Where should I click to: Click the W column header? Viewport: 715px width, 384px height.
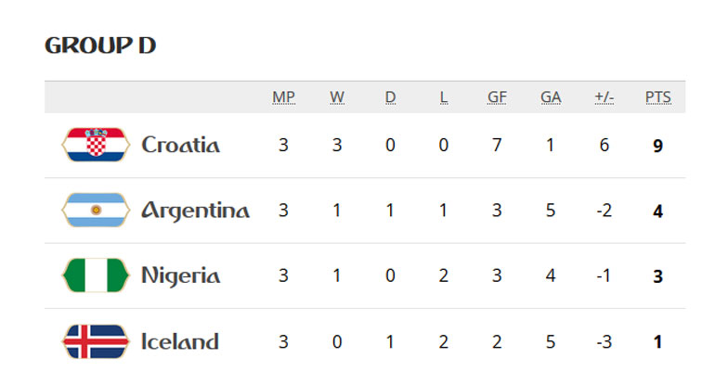click(x=336, y=96)
